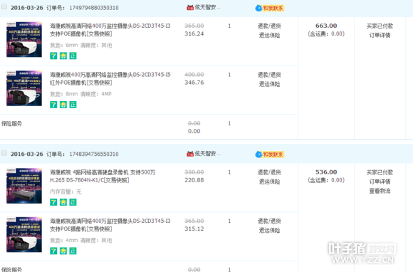
Task: Click 退款/退货 for the 346.76 item
Action: [269, 75]
